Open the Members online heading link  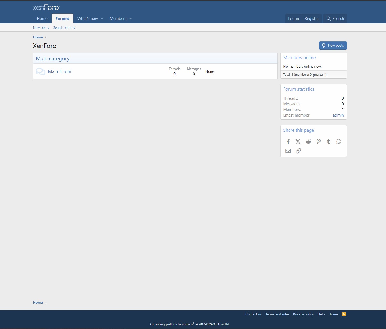point(299,58)
